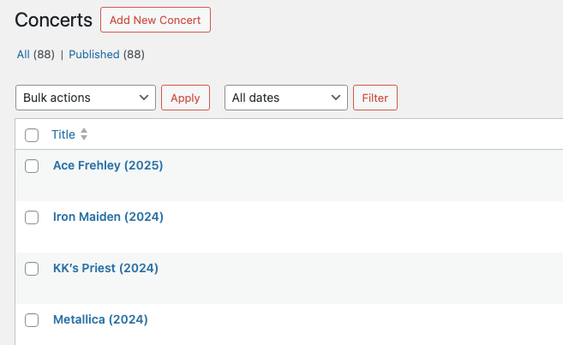Image resolution: width=563 pixels, height=345 pixels.
Task: Open the Metallica (2024) concert
Action: point(100,319)
